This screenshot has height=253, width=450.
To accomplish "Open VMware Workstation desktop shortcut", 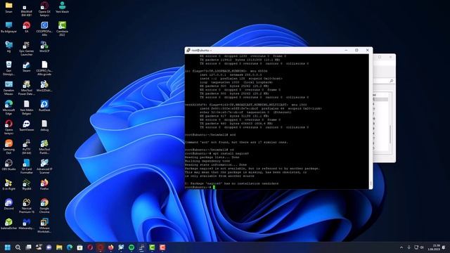I will 44,225.
